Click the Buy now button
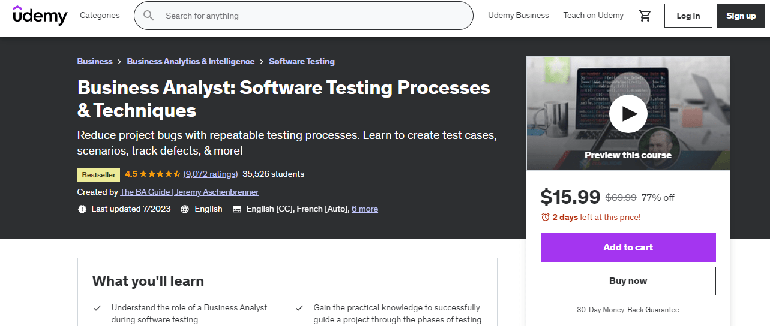Screen dimensions: 770x326 [628, 281]
